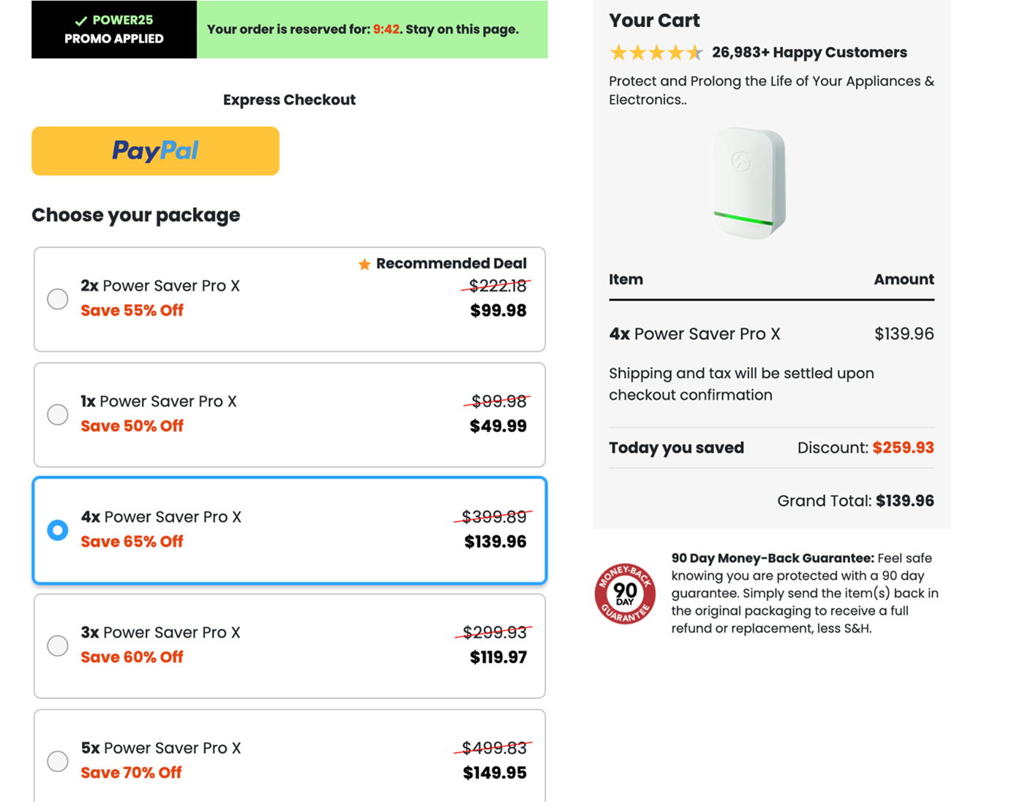Click the five-star rating icons
This screenshot has width=1009, height=802.
656,53
